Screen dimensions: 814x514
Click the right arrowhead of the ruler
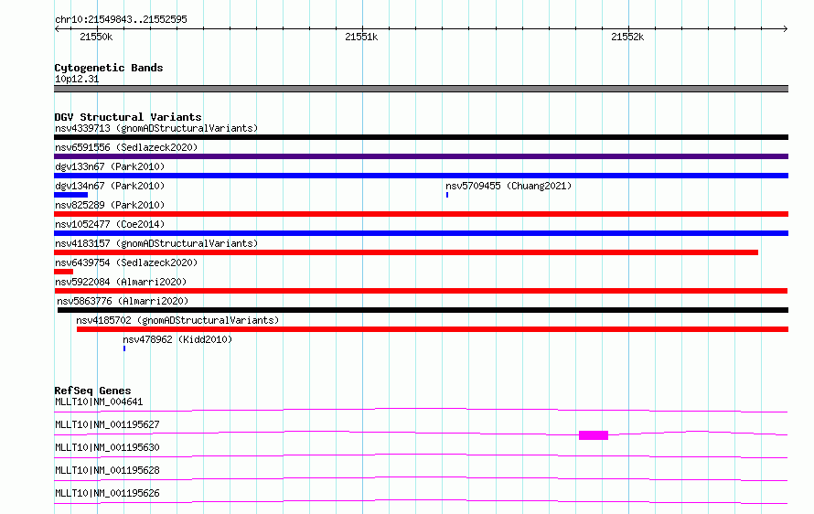tap(786, 28)
